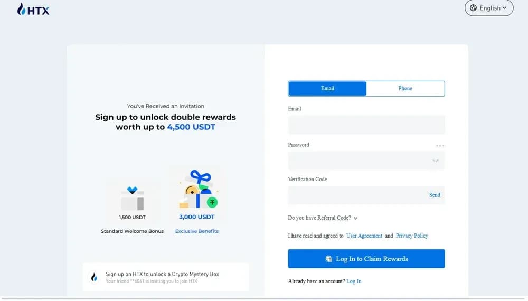Switch to the Phone tab

[x=405, y=88]
